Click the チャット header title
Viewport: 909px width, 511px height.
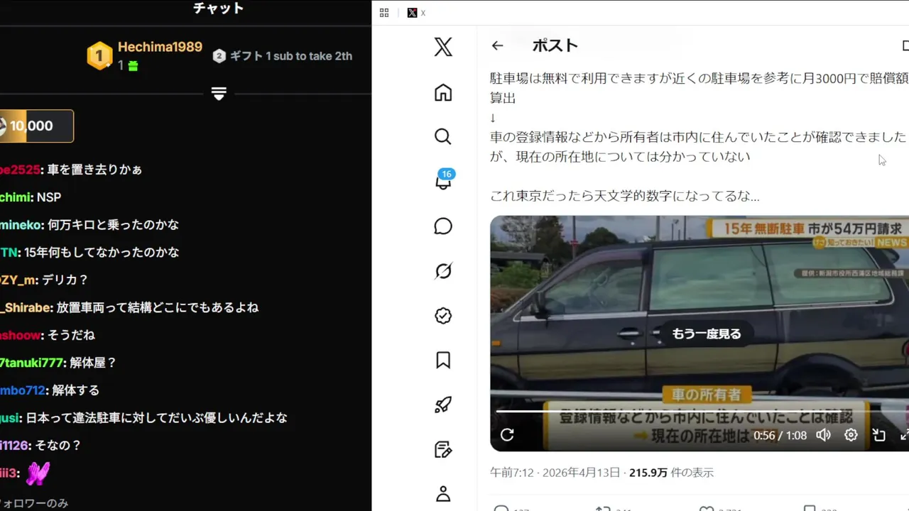click(x=219, y=9)
